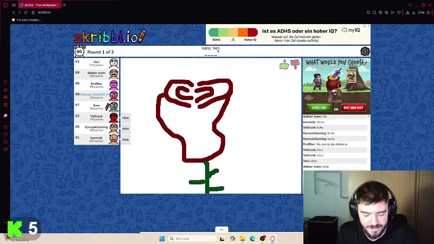
Task: Search tabs with the magnifier icon
Action: pyautogui.click(x=410, y=5)
